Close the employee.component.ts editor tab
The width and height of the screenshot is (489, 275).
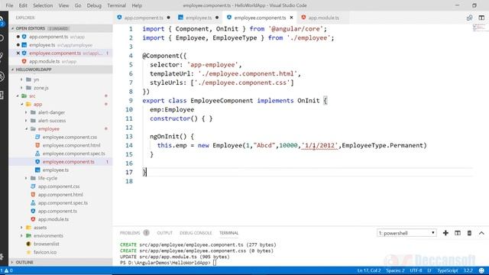291,18
